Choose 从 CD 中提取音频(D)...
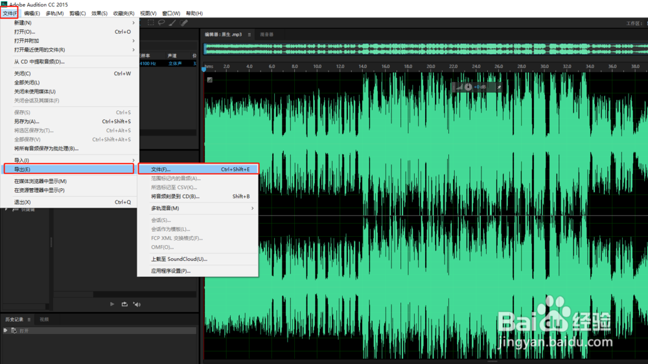 [x=69, y=62]
